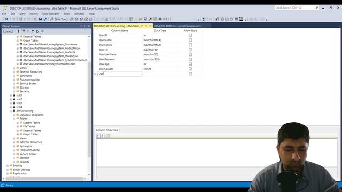Click the Manage XML Indexes icon
This screenshot has height=192, width=342.
231,19
